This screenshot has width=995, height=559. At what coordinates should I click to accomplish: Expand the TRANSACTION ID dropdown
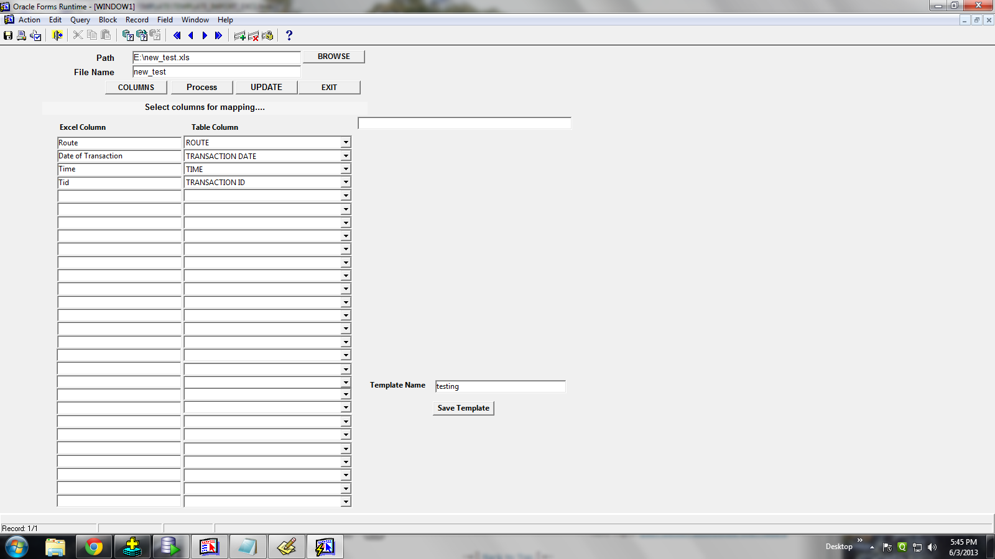(x=346, y=182)
